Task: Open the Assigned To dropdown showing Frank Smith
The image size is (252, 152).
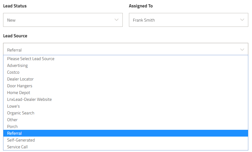Action: [x=189, y=20]
